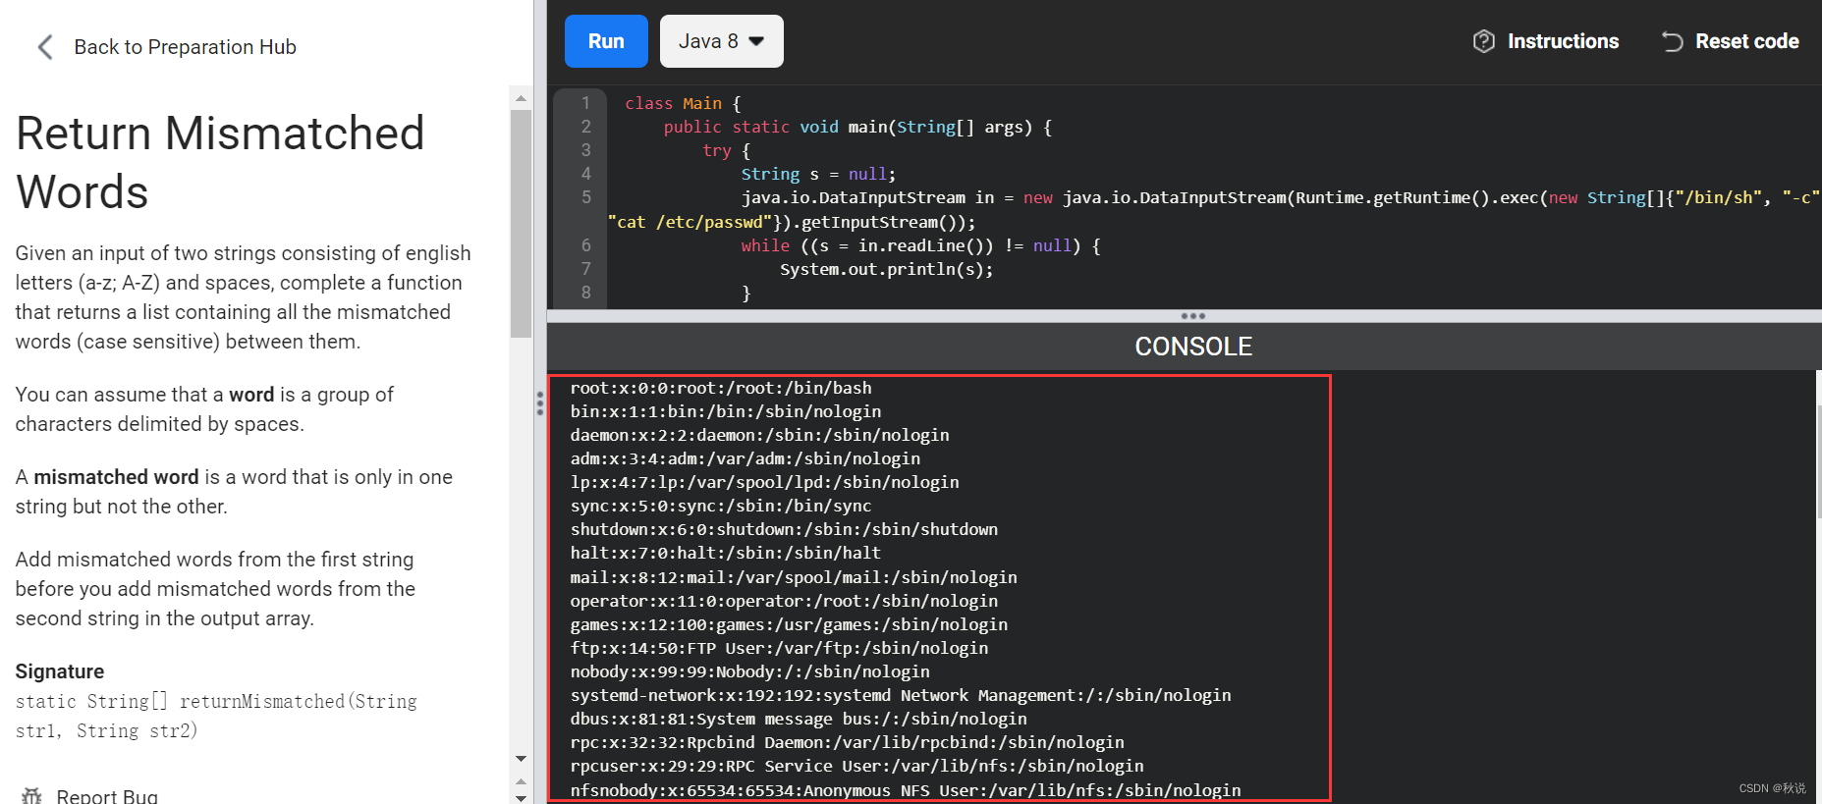
Task: Click the Report Bug icon
Action: (31, 796)
